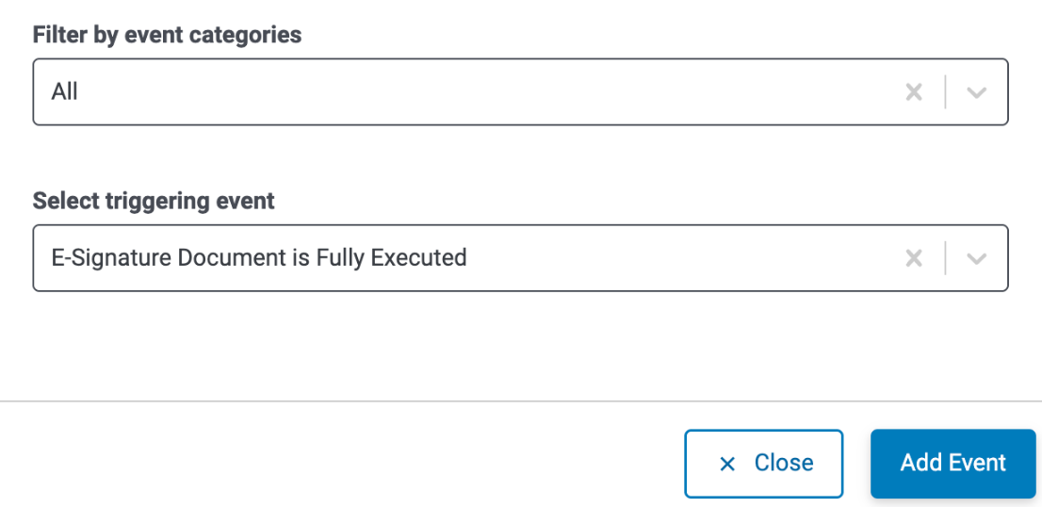Click the 'Filter by event categories' label
Viewport: 1042px width, 507px height.
coord(167,35)
